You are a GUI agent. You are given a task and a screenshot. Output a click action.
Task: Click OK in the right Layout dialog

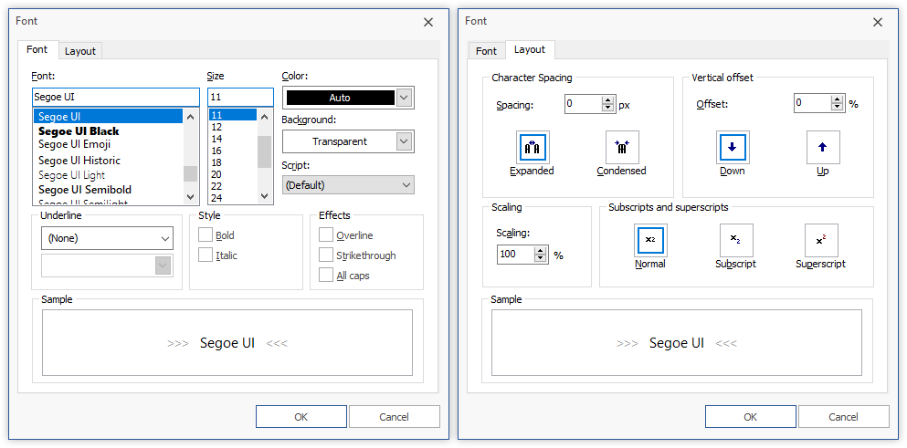click(751, 417)
